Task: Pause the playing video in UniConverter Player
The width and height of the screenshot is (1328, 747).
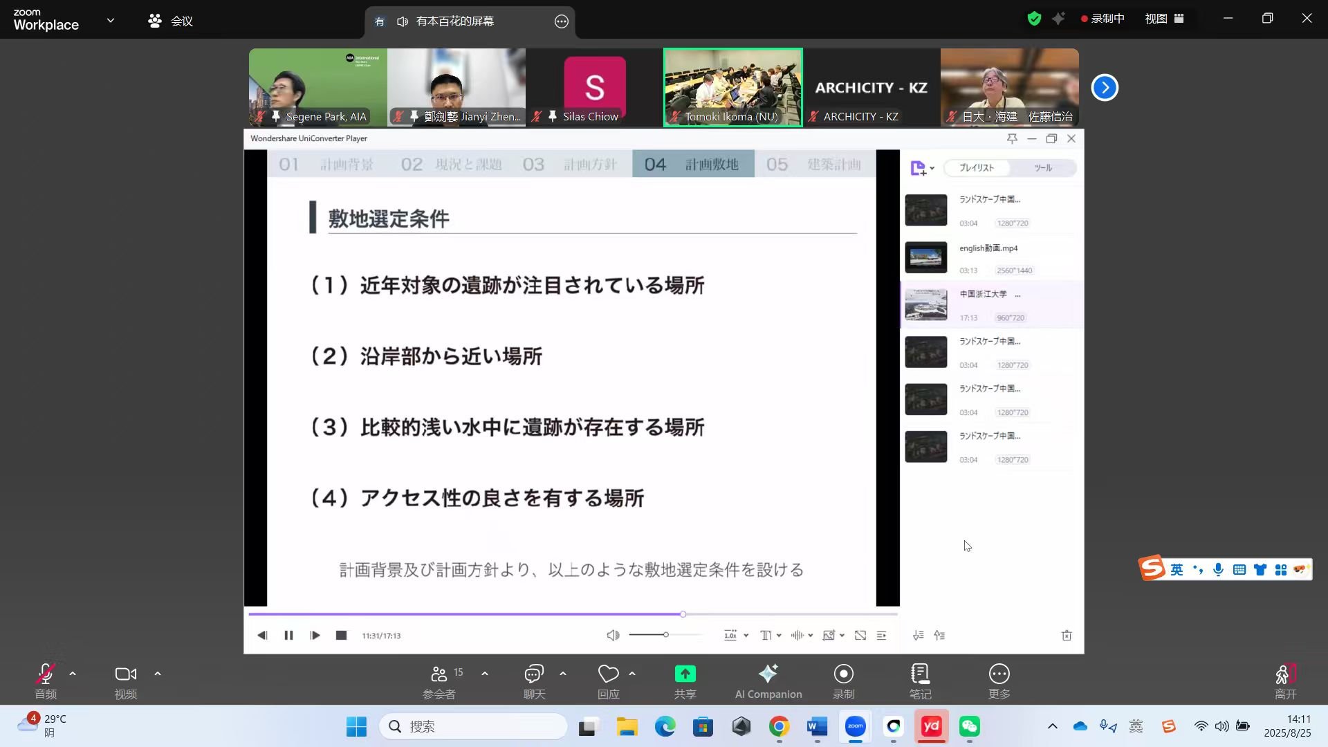Action: pos(288,635)
